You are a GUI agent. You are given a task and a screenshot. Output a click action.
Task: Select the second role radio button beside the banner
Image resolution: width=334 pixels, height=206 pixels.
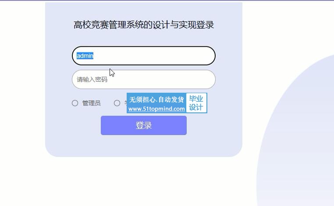tap(117, 103)
